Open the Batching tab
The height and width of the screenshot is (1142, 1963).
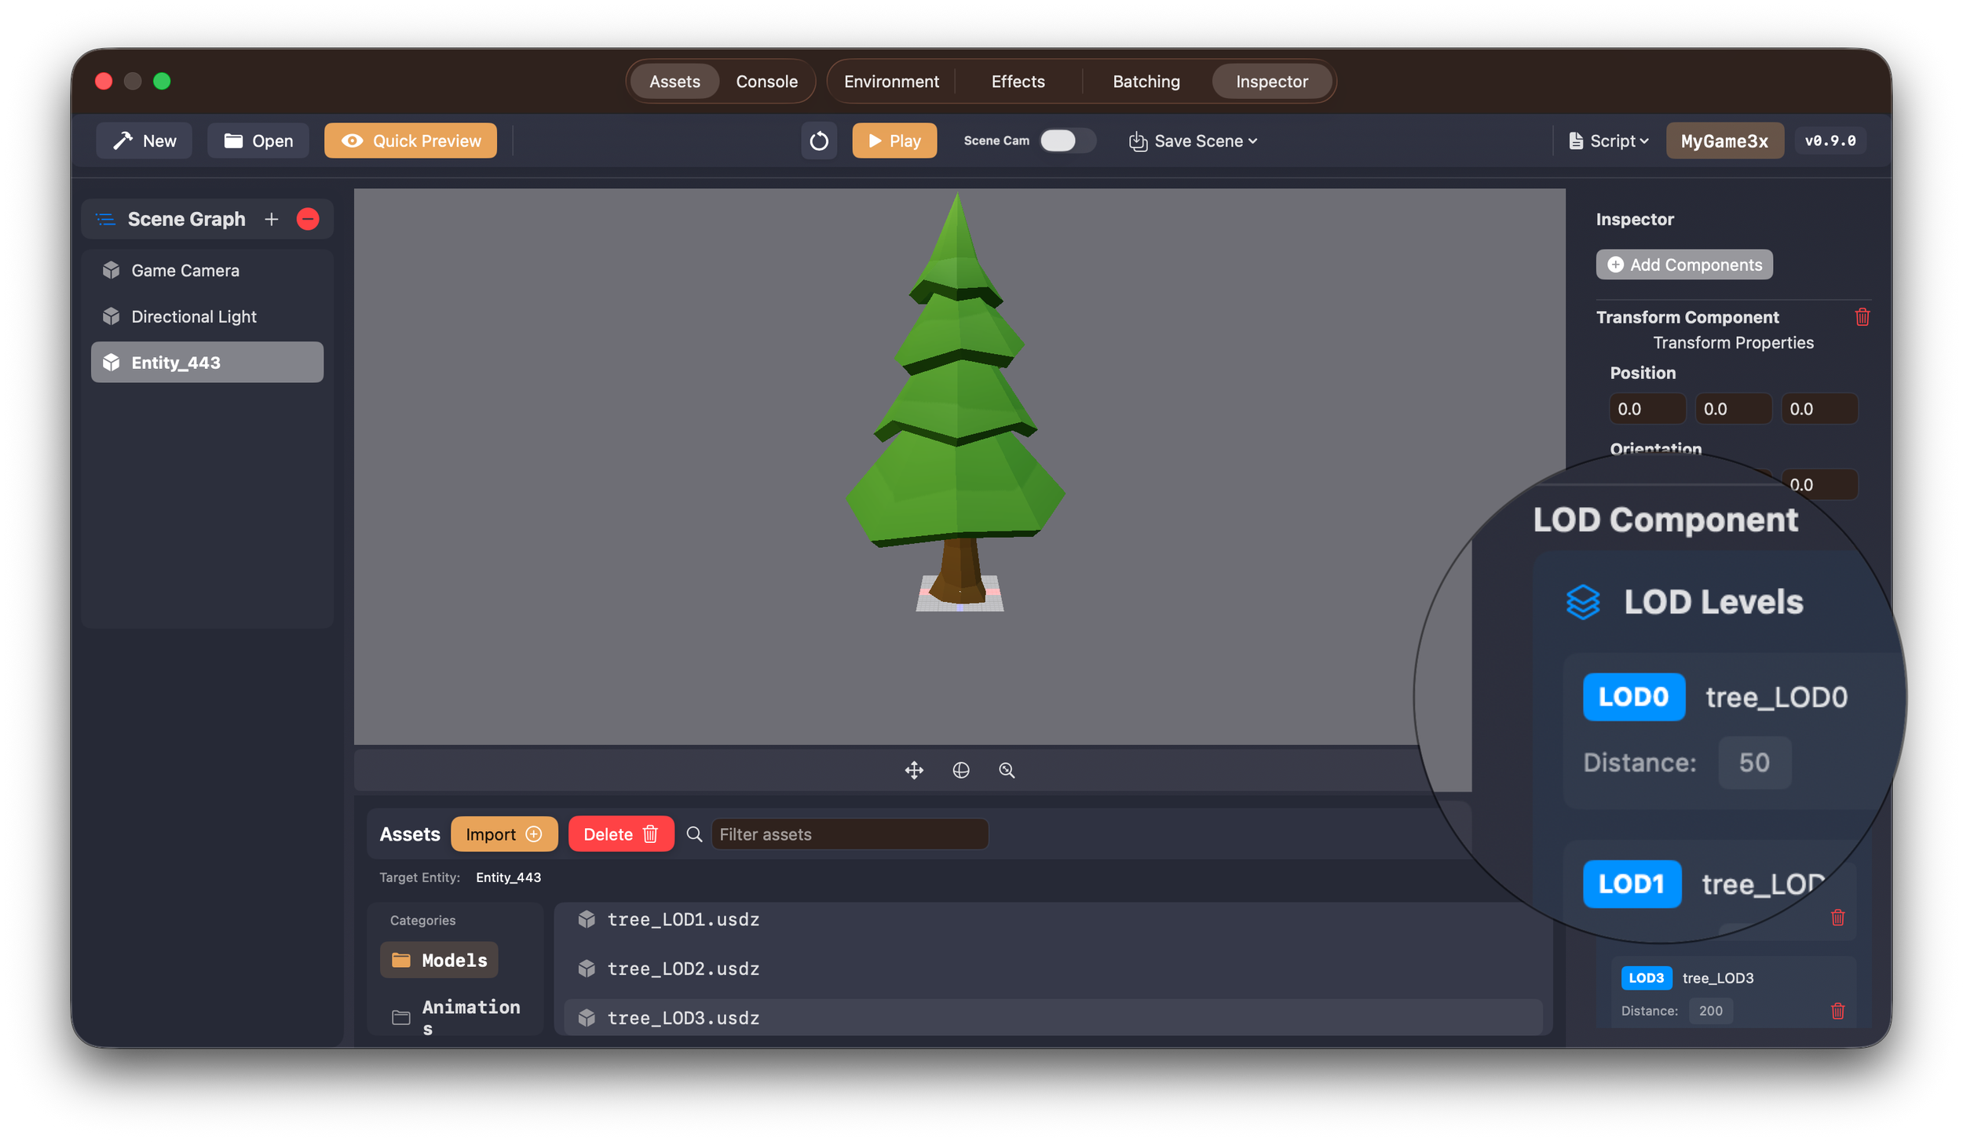pyautogui.click(x=1146, y=82)
